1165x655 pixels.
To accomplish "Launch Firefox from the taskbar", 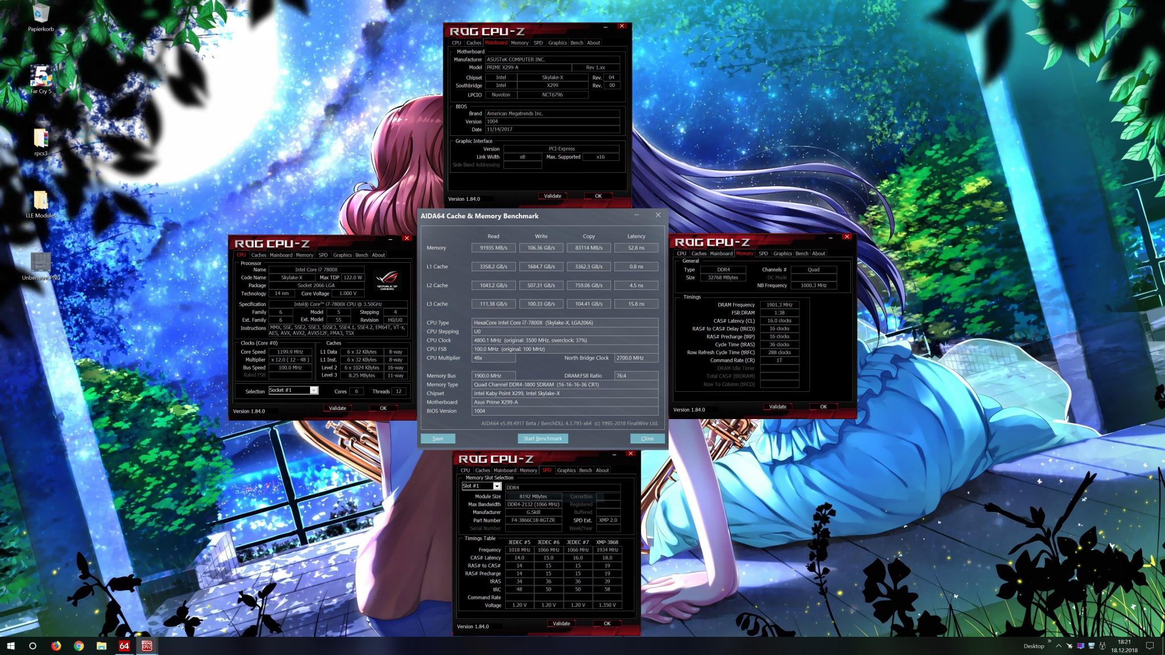I will (x=56, y=645).
